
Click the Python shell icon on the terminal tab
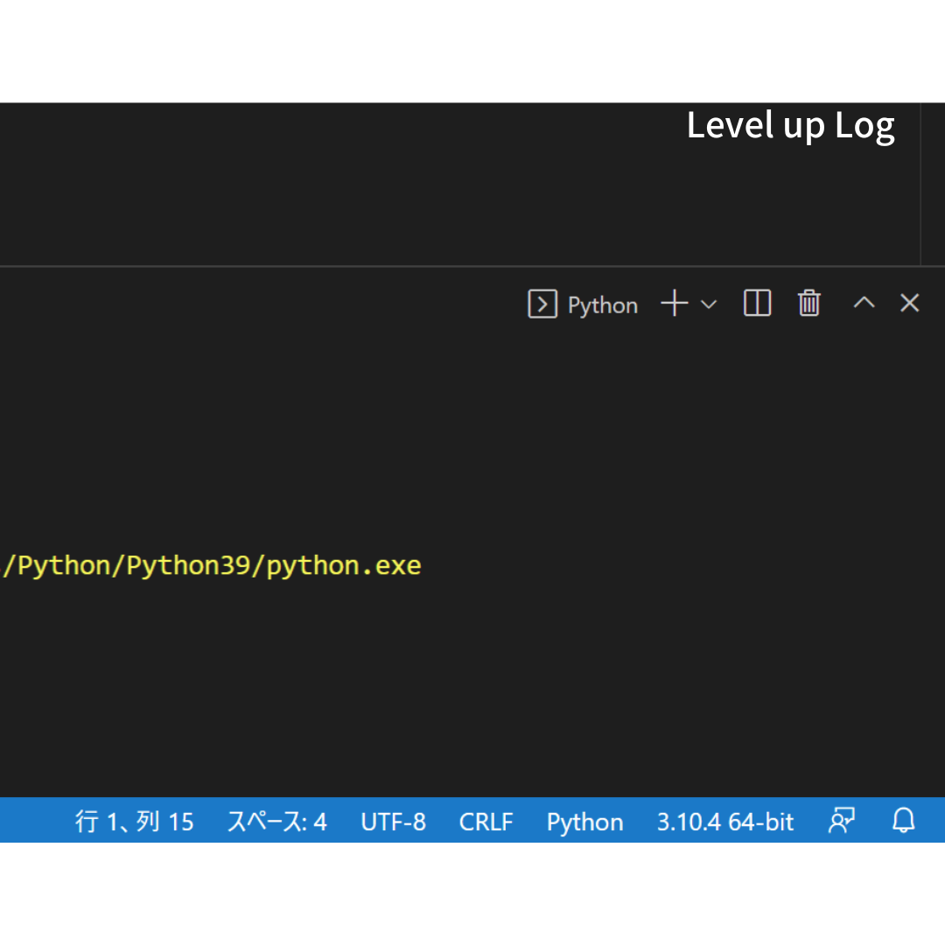pyautogui.click(x=542, y=304)
